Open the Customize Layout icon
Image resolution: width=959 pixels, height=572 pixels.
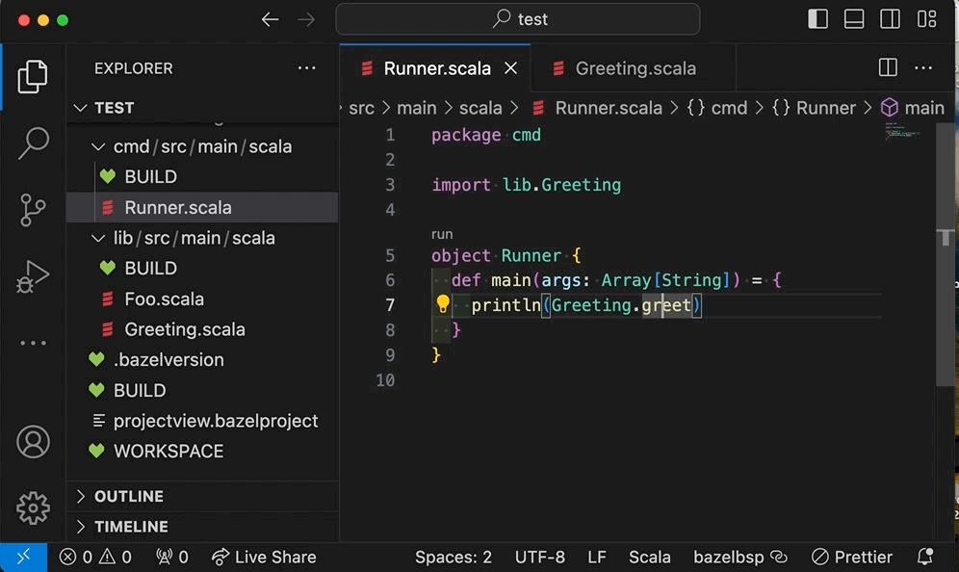tap(926, 19)
